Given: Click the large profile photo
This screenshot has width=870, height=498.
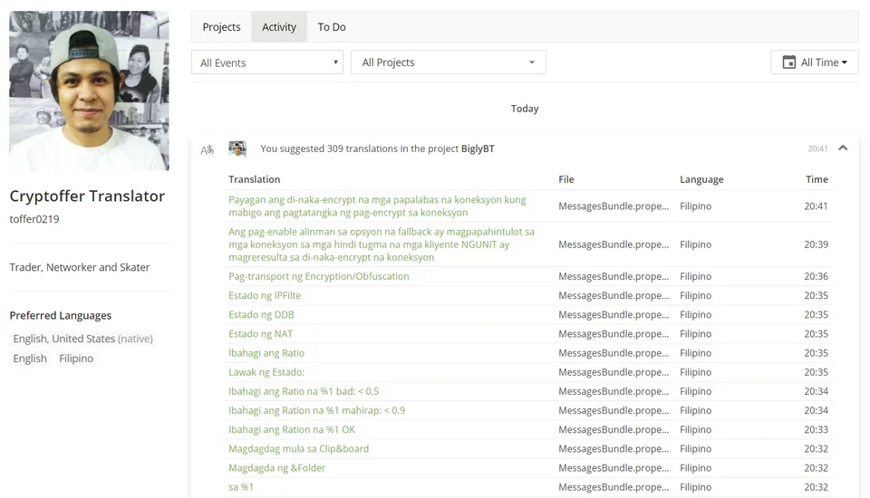Looking at the screenshot, I should click(90, 91).
